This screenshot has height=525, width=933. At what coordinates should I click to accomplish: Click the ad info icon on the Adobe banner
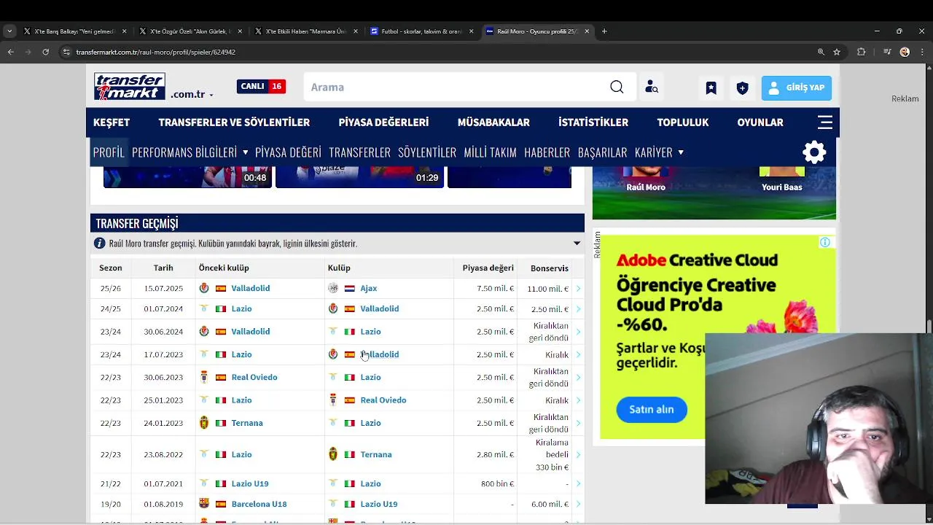(x=824, y=242)
